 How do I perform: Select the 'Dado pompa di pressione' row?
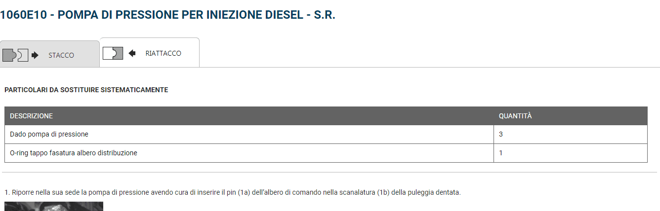49,134
